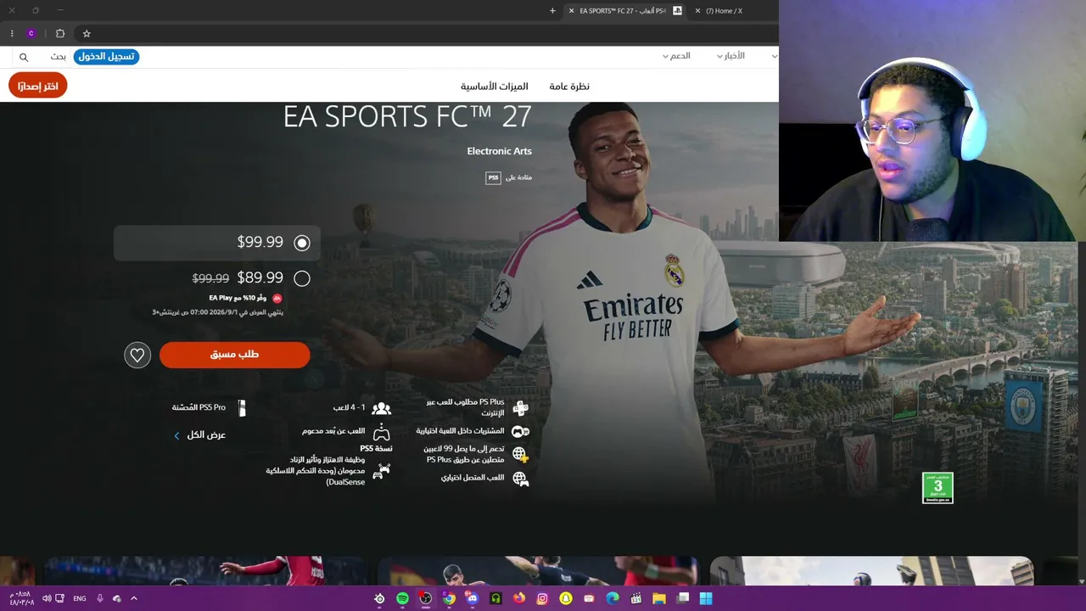Click the DualSense vibration feature icon

coord(383,470)
